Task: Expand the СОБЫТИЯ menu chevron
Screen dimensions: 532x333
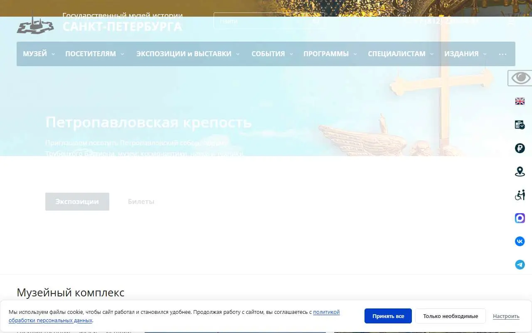Action: (291, 54)
